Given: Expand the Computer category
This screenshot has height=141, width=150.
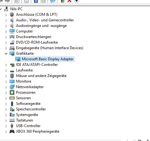Looking at the screenshot, I should 6,32.
